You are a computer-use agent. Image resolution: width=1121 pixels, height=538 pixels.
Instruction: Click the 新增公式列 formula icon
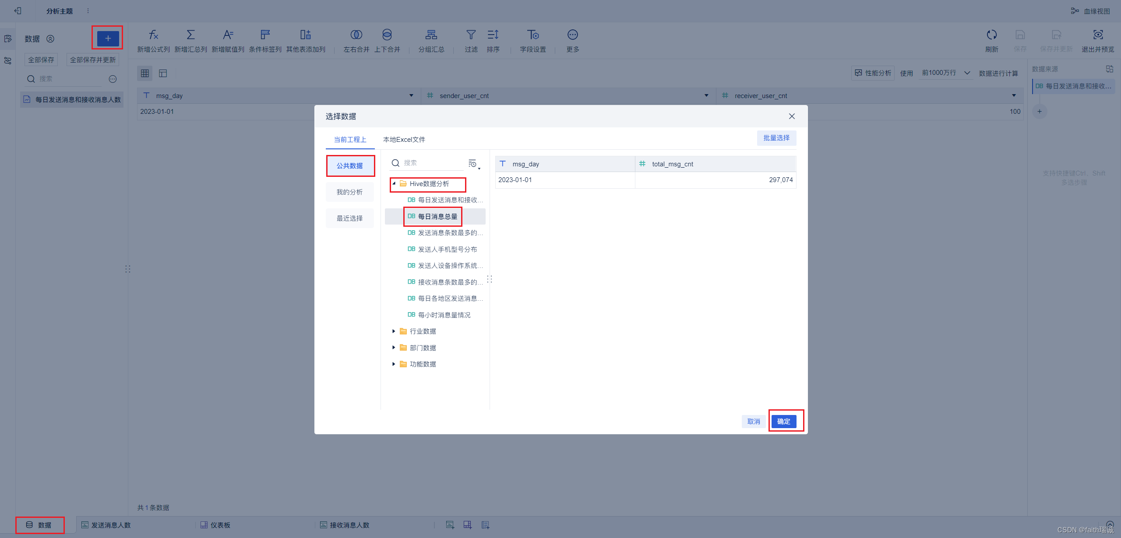tap(153, 35)
